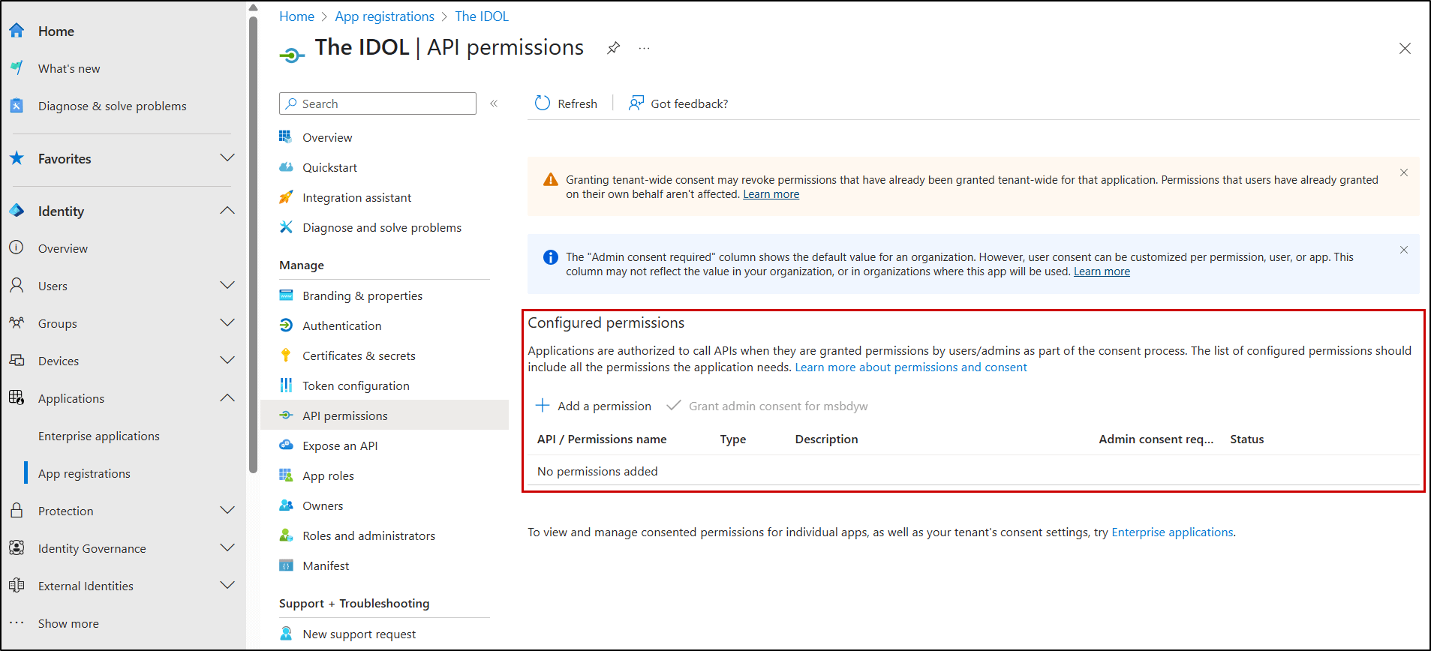This screenshot has height=651, width=1431.
Task: Open Expose an API via its icon
Action: click(x=286, y=445)
